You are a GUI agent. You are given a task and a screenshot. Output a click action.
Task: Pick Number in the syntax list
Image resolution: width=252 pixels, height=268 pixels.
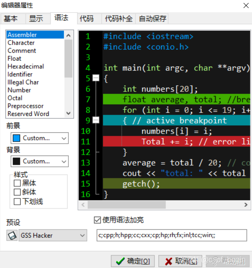[x=35, y=90]
